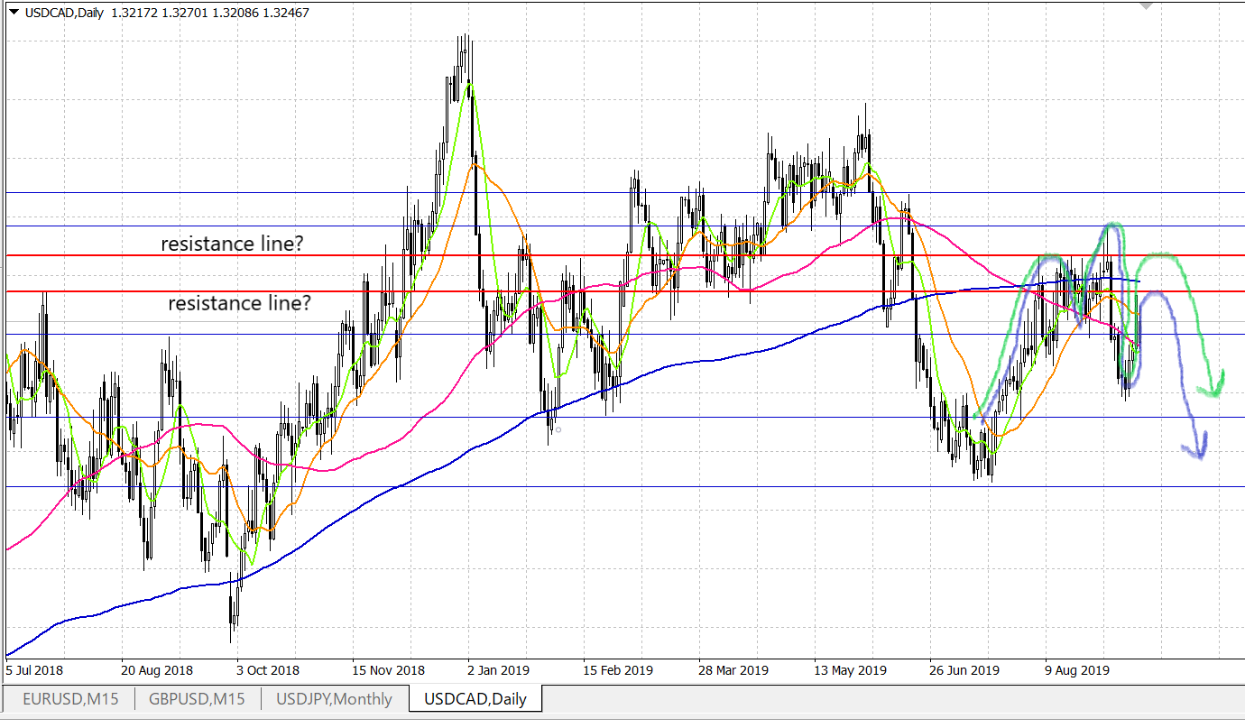Click the 13 May 2019 date label
Image resolution: width=1245 pixels, height=728 pixels.
[x=850, y=670]
